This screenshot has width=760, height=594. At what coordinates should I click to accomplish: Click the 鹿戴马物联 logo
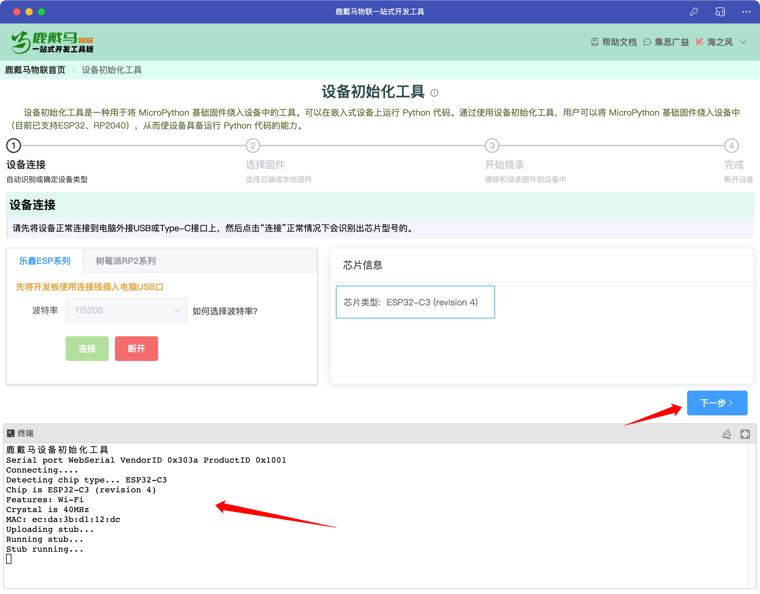52,42
